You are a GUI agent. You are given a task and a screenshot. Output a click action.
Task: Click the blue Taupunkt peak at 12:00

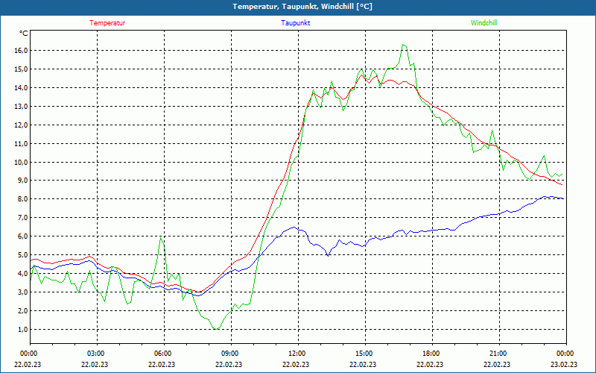294,228
